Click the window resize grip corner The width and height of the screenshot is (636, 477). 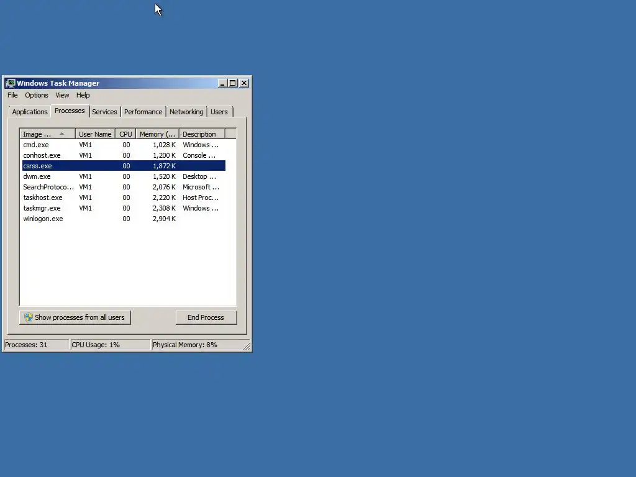pyautogui.click(x=247, y=346)
